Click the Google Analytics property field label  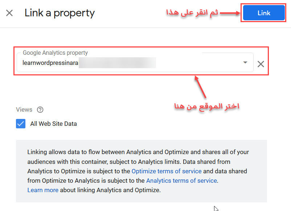[55, 53]
